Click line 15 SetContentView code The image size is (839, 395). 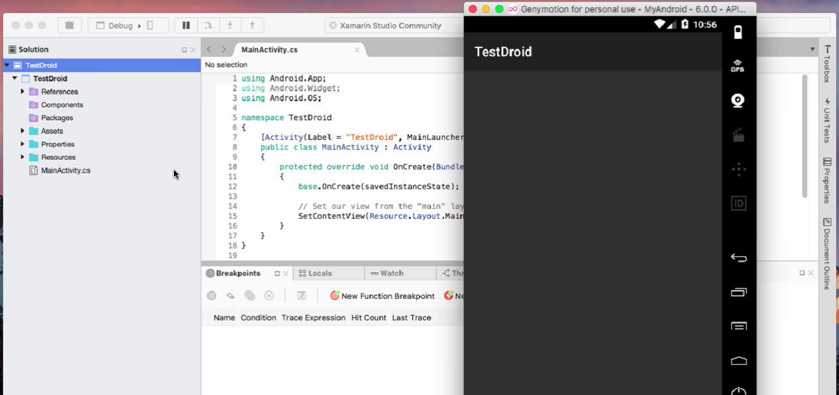(380, 216)
